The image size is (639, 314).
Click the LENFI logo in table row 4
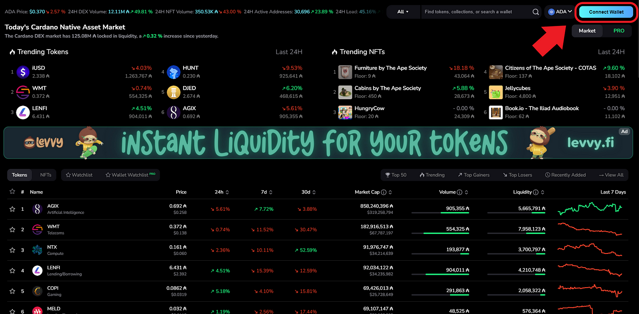[37, 271]
